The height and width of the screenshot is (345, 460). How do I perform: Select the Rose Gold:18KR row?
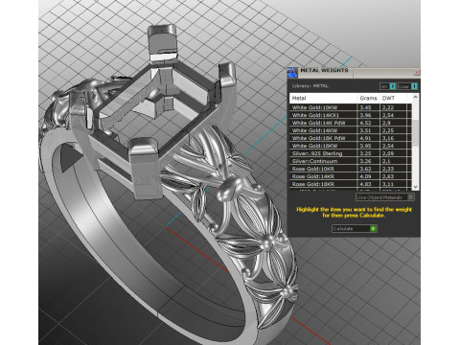351,184
